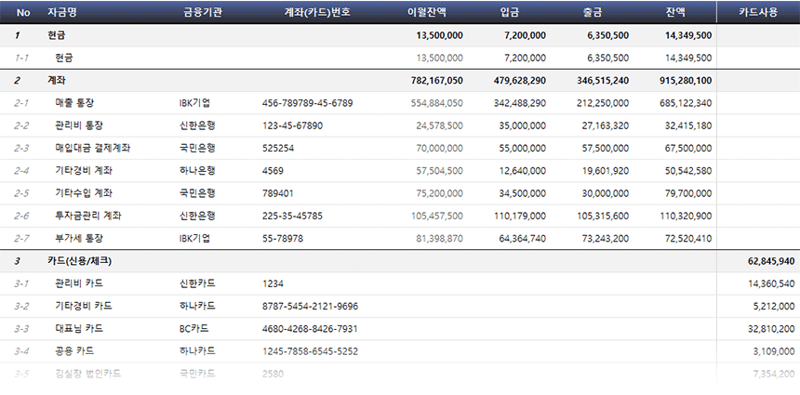Select the 62,845,940 card usage total
The width and height of the screenshot is (800, 395).
tap(770, 261)
